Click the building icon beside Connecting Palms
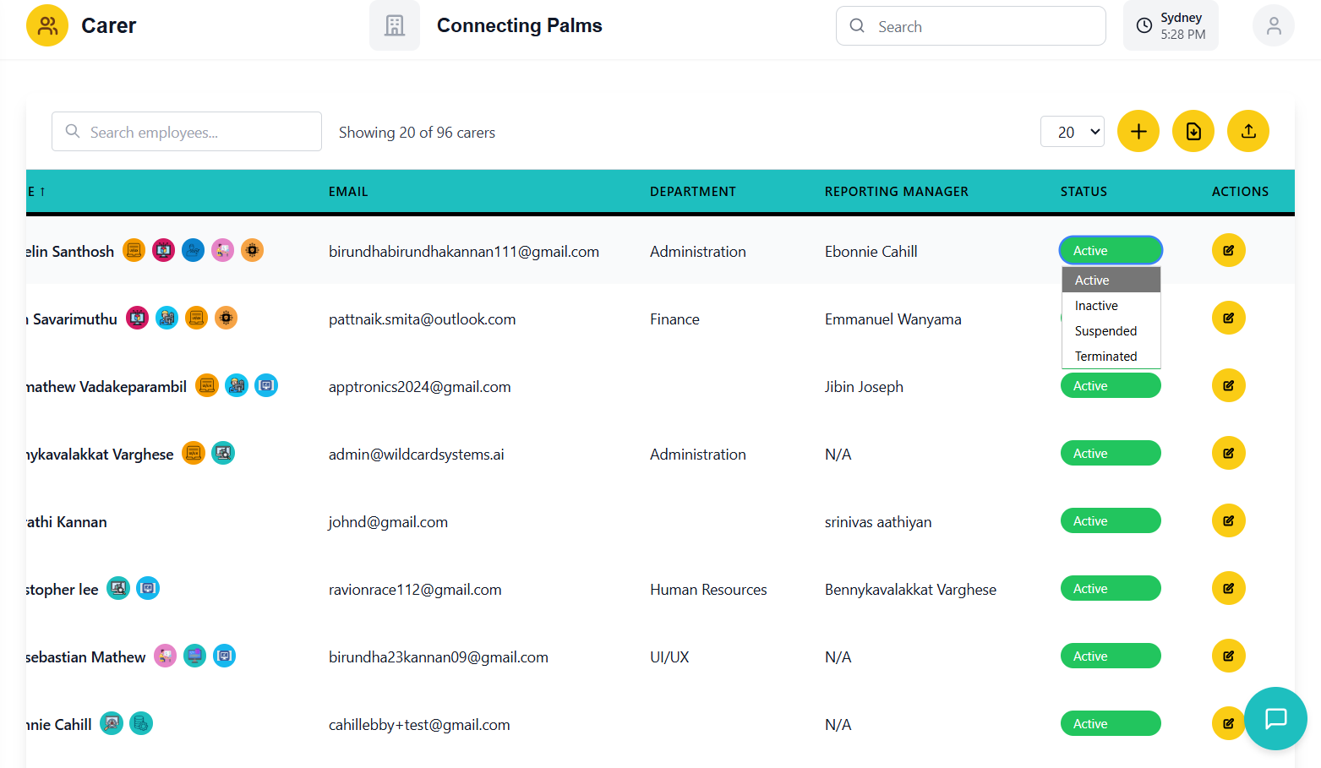 pos(394,26)
